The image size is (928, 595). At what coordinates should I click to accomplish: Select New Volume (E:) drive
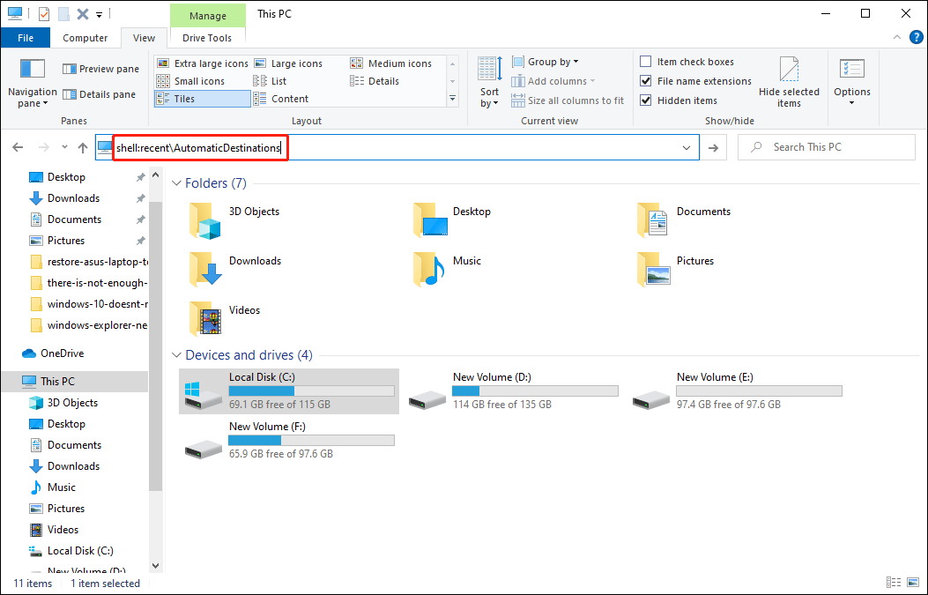coord(737,390)
